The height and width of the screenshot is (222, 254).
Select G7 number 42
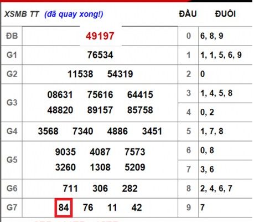tap(137, 208)
